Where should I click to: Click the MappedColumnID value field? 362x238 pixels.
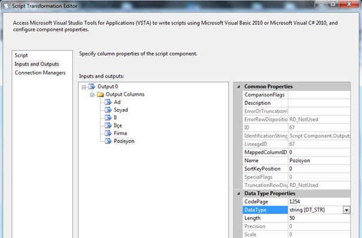pyautogui.click(x=319, y=152)
